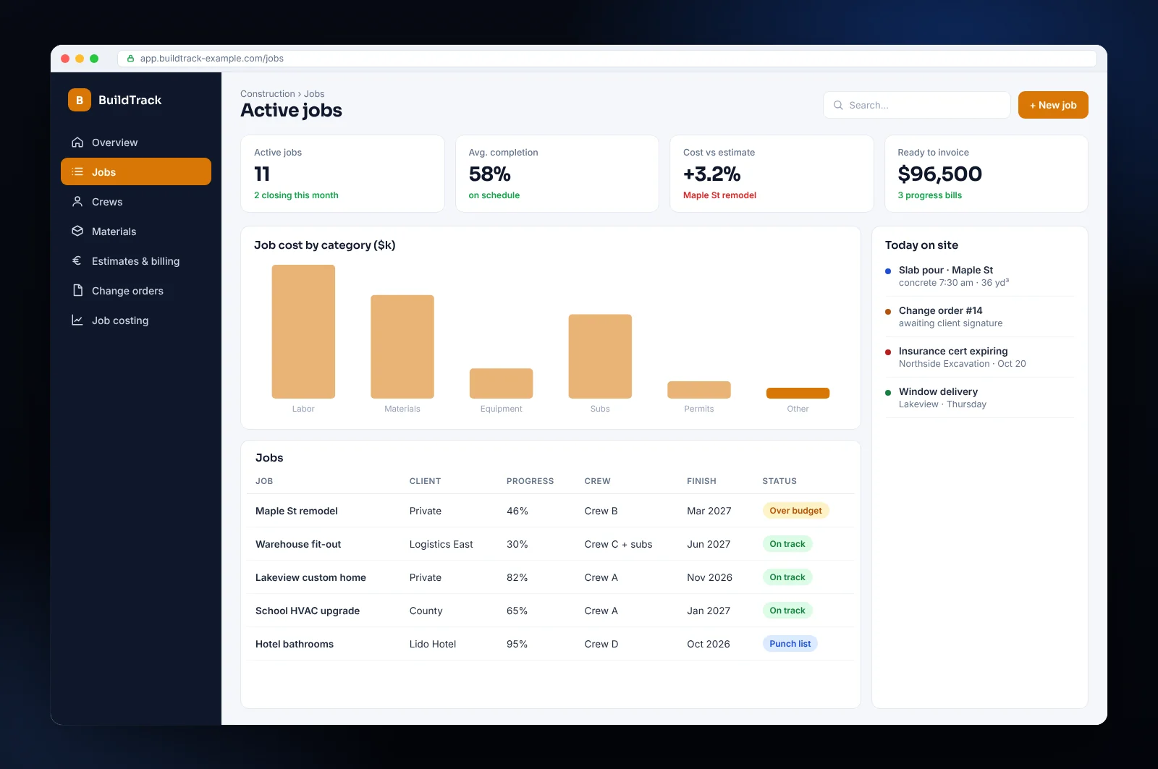Open the Change order #14 item

click(980, 316)
